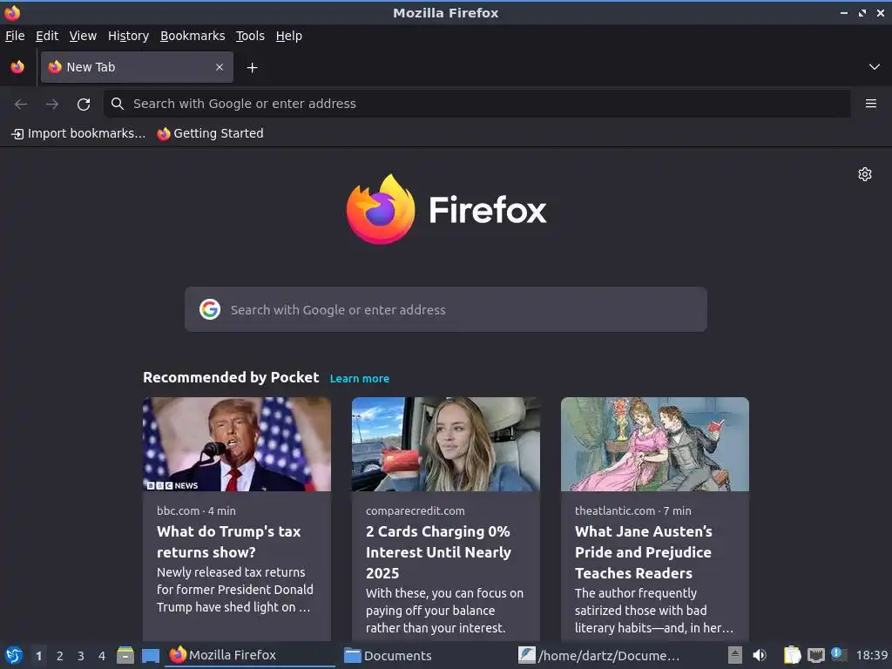Open the comparecredit.com card image
This screenshot has width=892, height=669.
[x=446, y=444]
